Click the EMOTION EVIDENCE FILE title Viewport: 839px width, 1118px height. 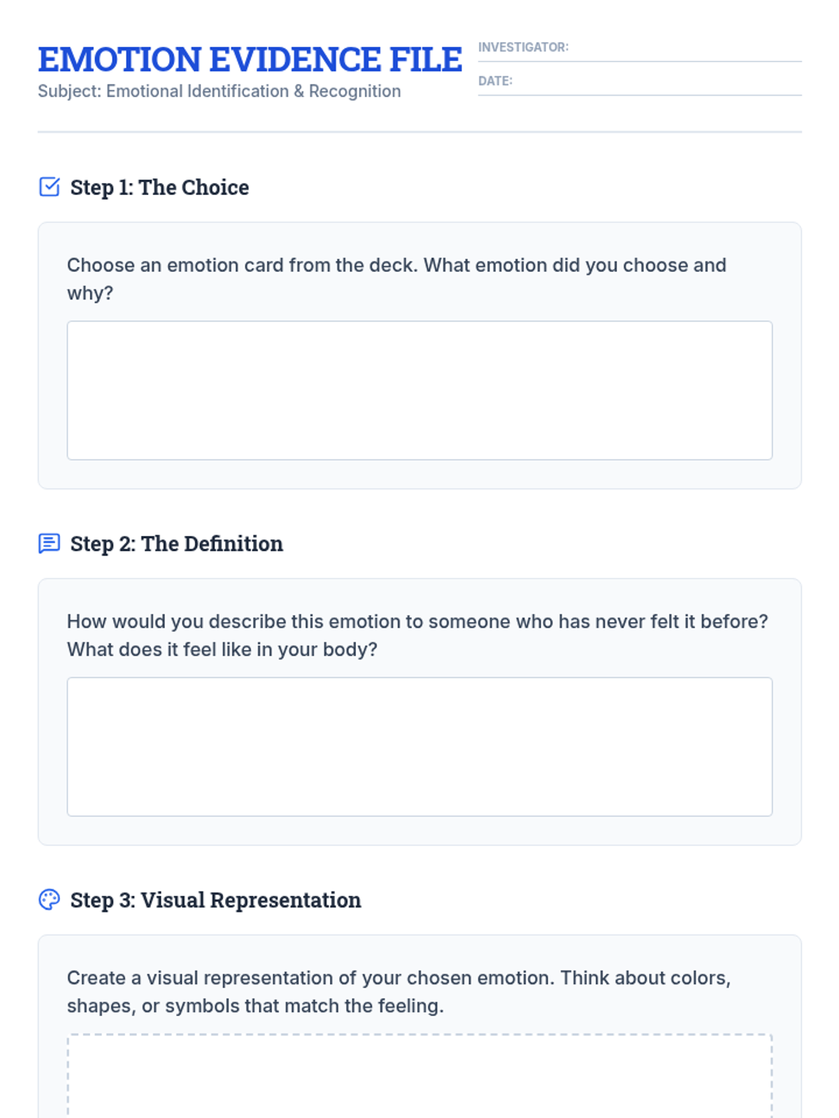click(x=250, y=59)
